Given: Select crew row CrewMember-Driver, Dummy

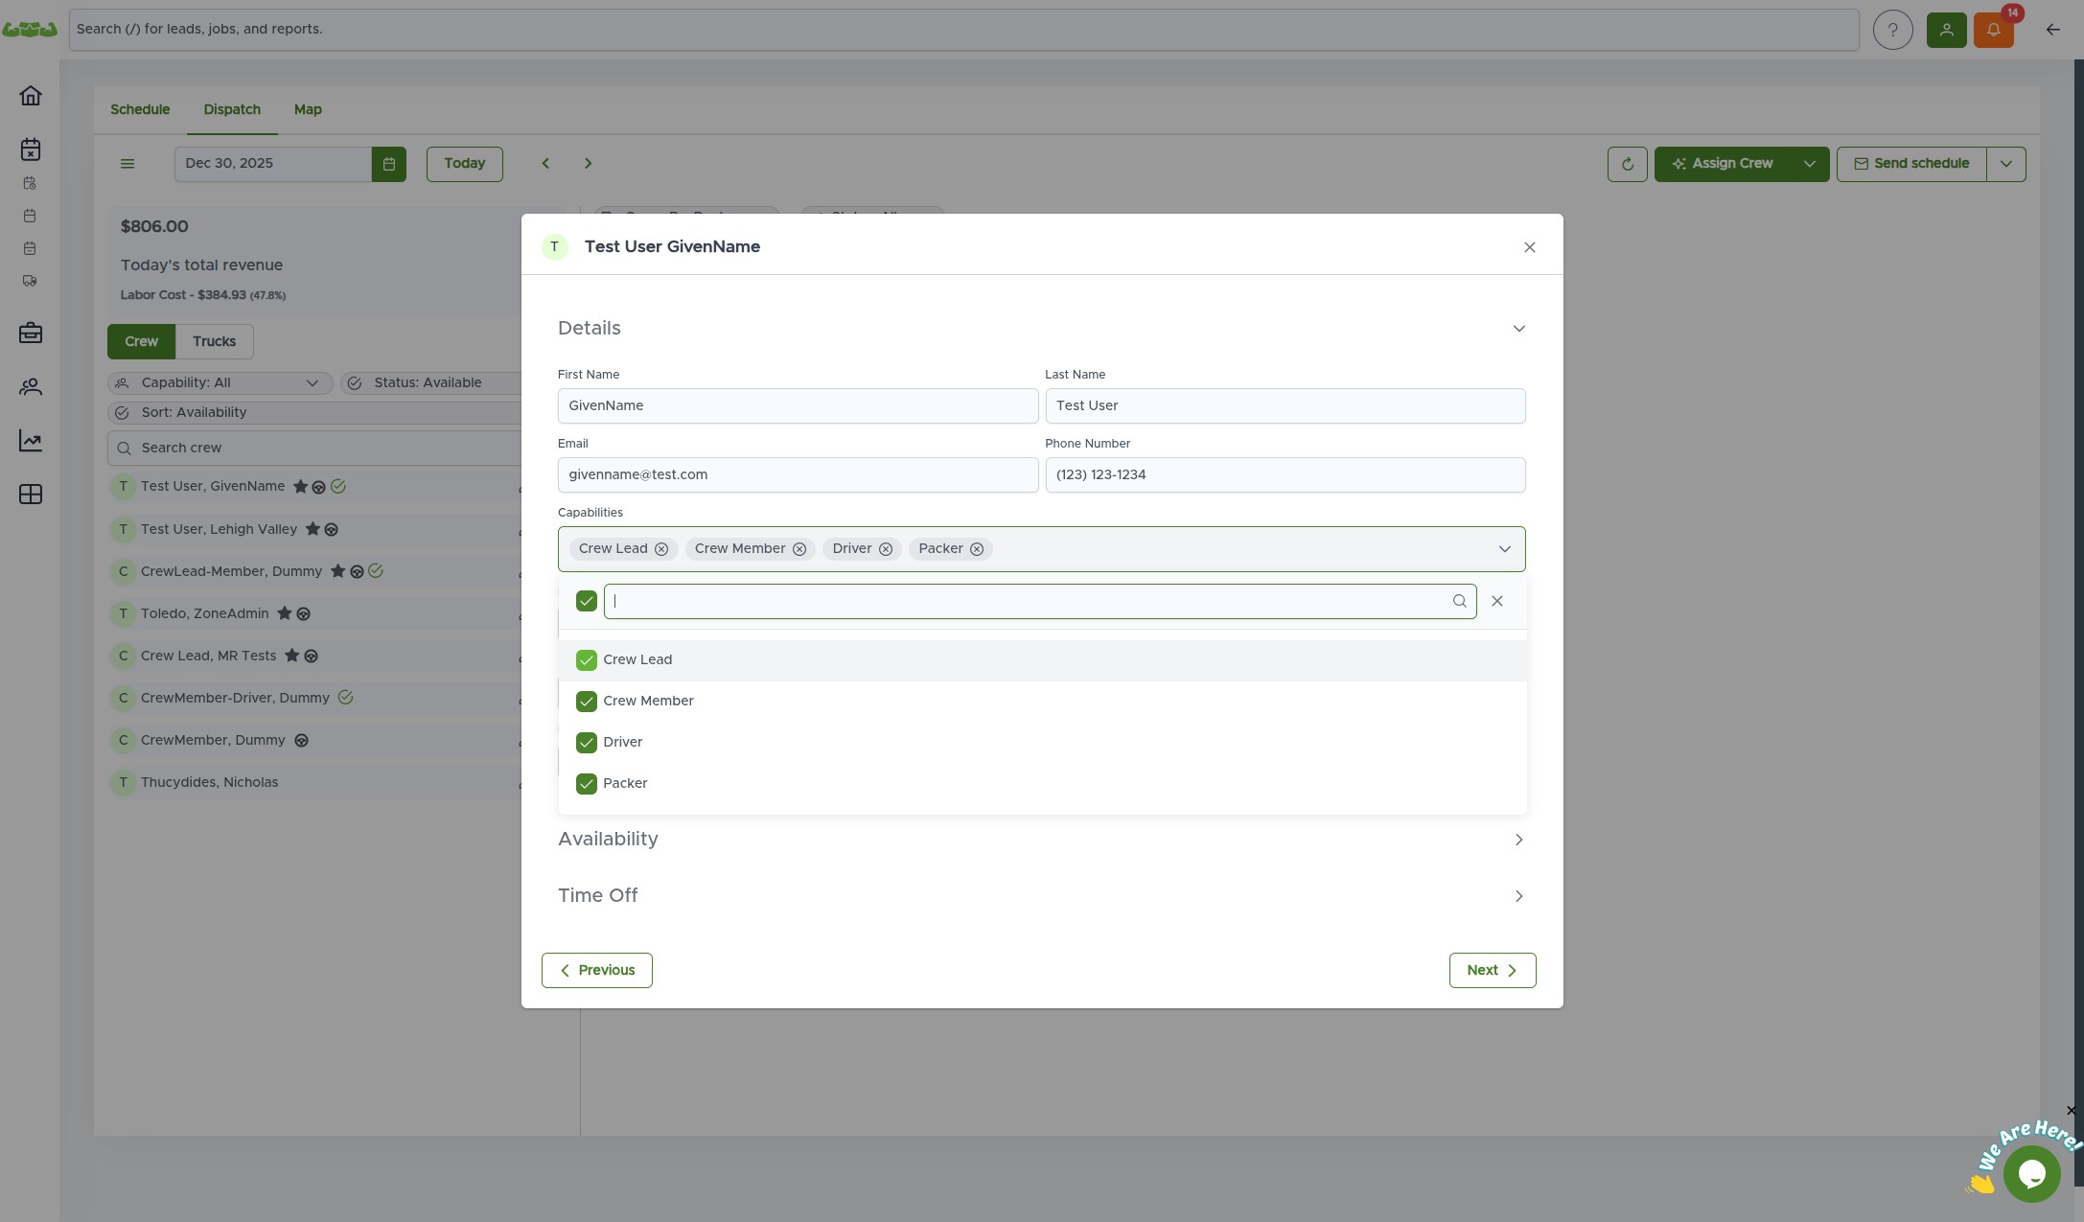Looking at the screenshot, I should point(314,698).
